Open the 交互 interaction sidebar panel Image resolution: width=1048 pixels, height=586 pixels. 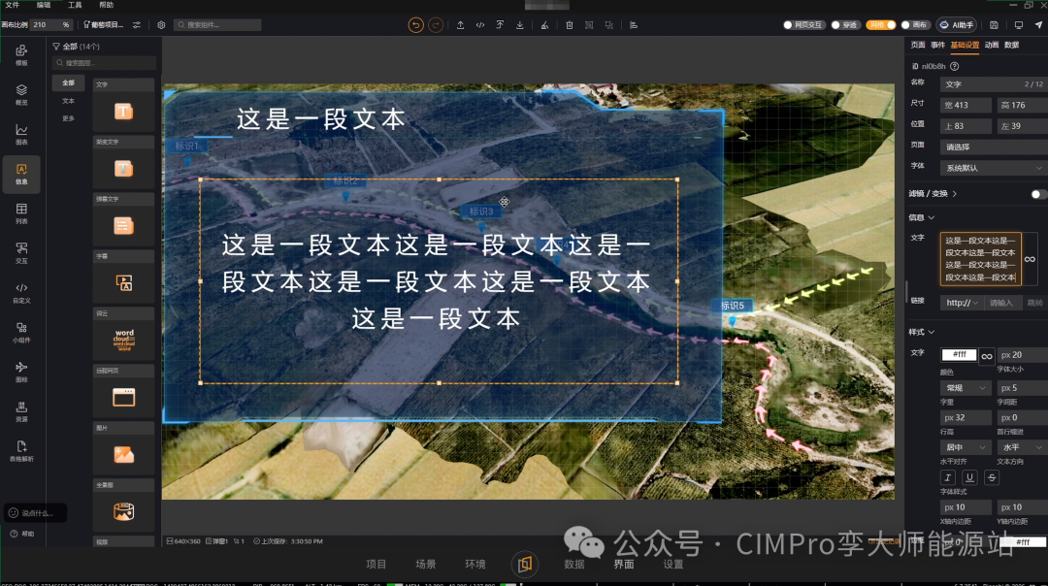pyautogui.click(x=21, y=253)
